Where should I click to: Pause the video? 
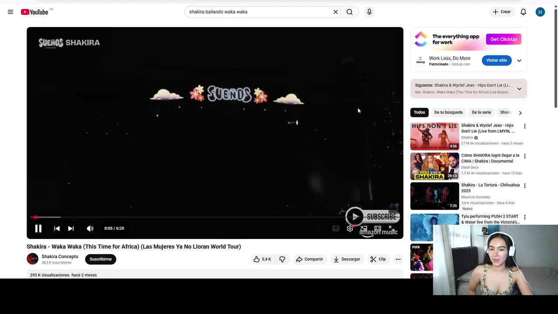tap(38, 228)
